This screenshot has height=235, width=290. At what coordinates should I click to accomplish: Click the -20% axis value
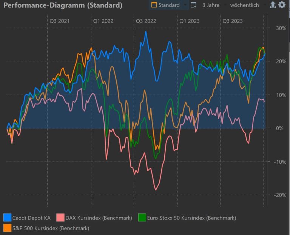coord(280,195)
